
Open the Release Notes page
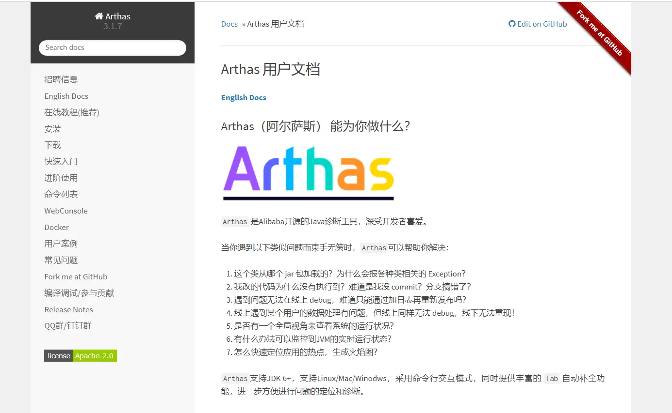pyautogui.click(x=68, y=309)
